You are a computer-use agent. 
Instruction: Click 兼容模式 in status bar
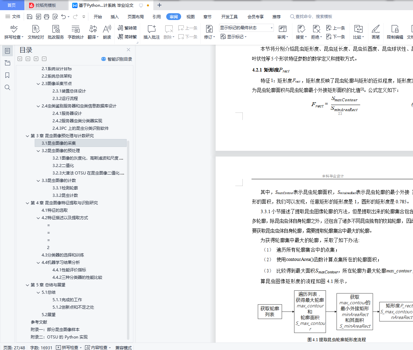point(124,347)
